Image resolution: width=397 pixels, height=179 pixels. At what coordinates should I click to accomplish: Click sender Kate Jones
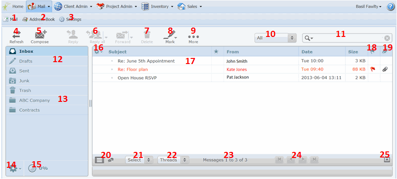point(237,70)
